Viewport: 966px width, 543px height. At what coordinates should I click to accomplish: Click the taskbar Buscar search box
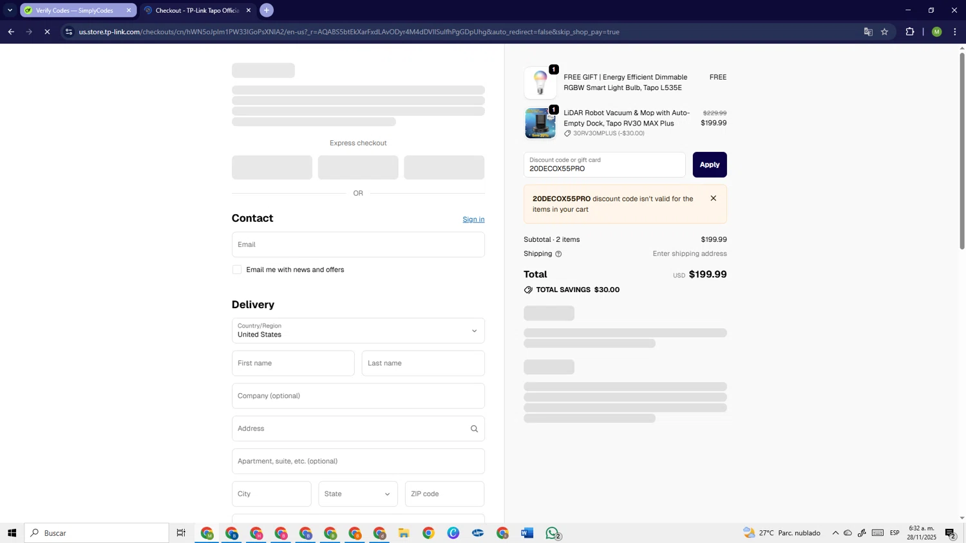click(97, 533)
